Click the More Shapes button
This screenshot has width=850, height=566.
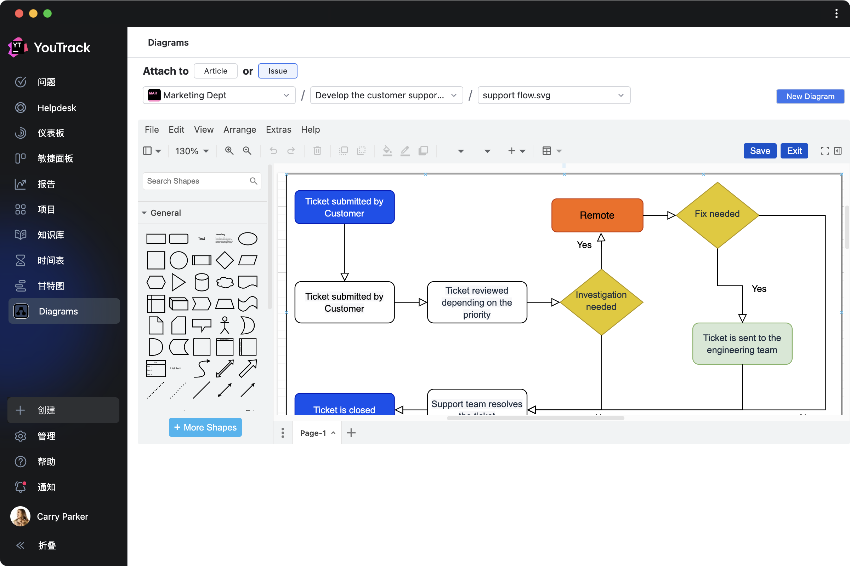pos(205,427)
